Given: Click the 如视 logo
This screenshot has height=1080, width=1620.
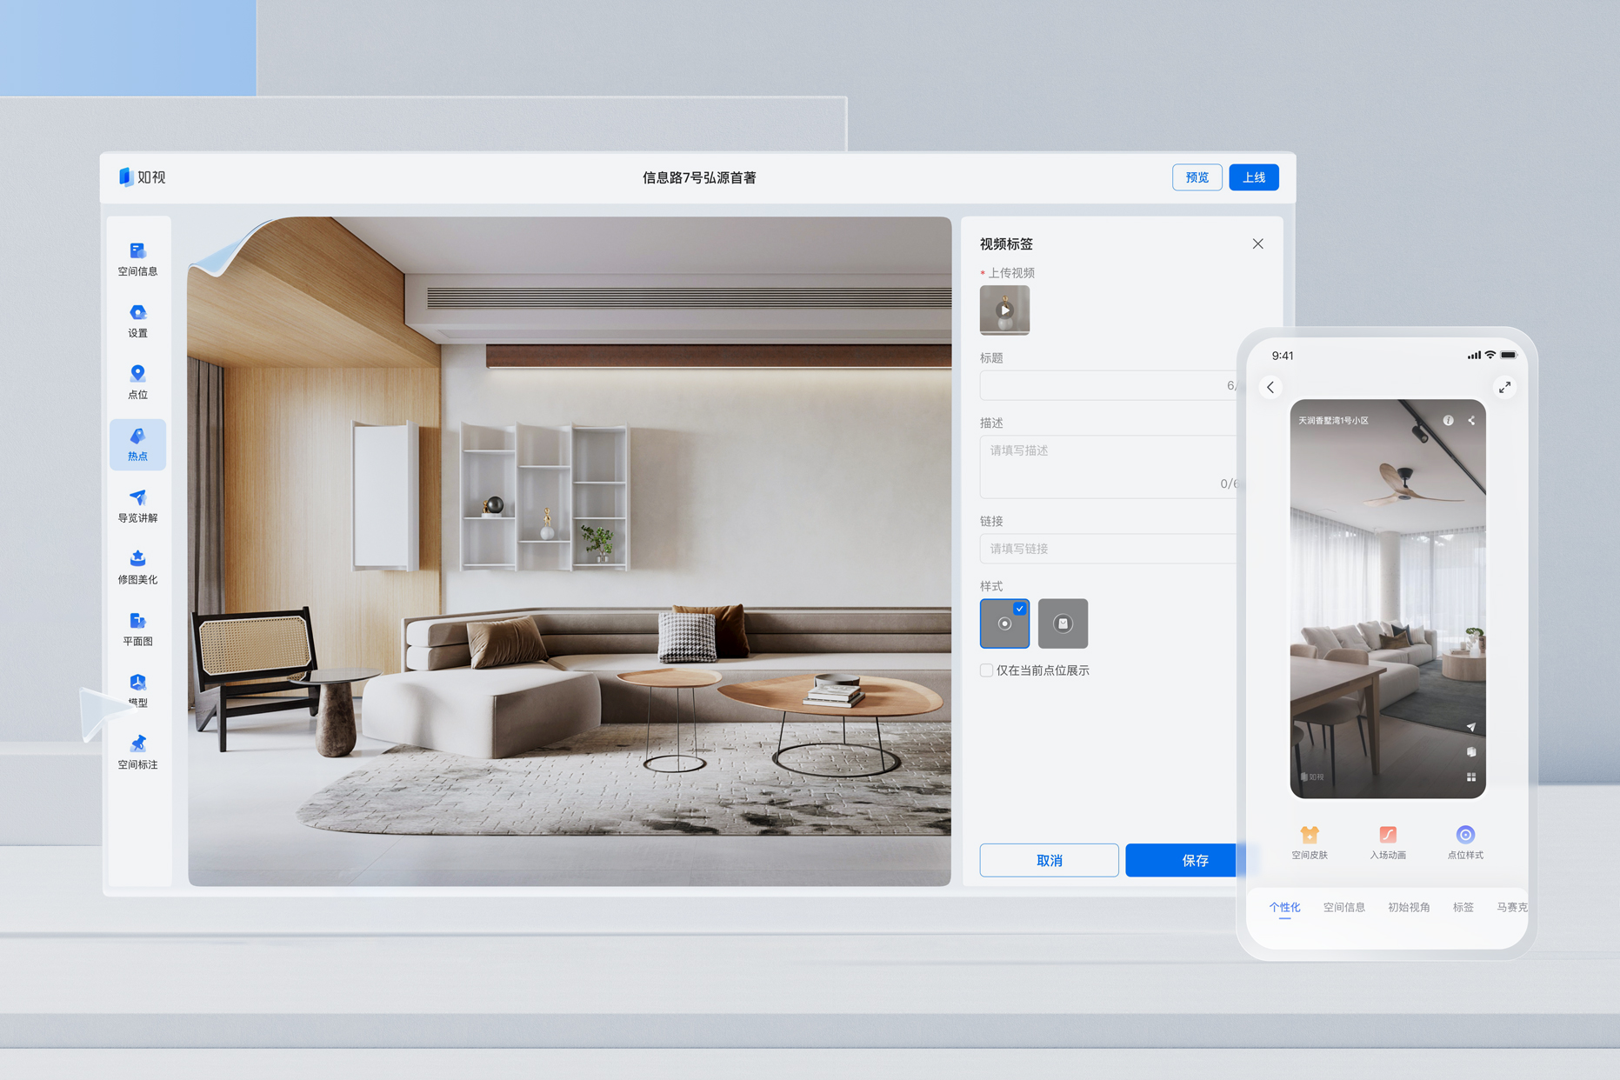Looking at the screenshot, I should [x=142, y=177].
